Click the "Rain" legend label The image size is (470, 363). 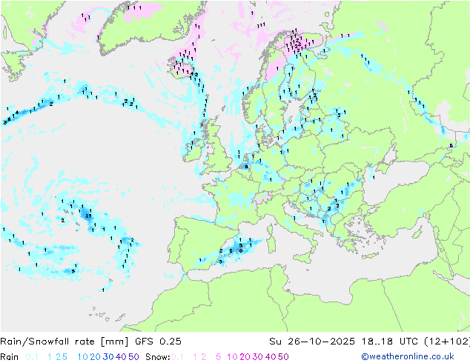click(x=10, y=357)
